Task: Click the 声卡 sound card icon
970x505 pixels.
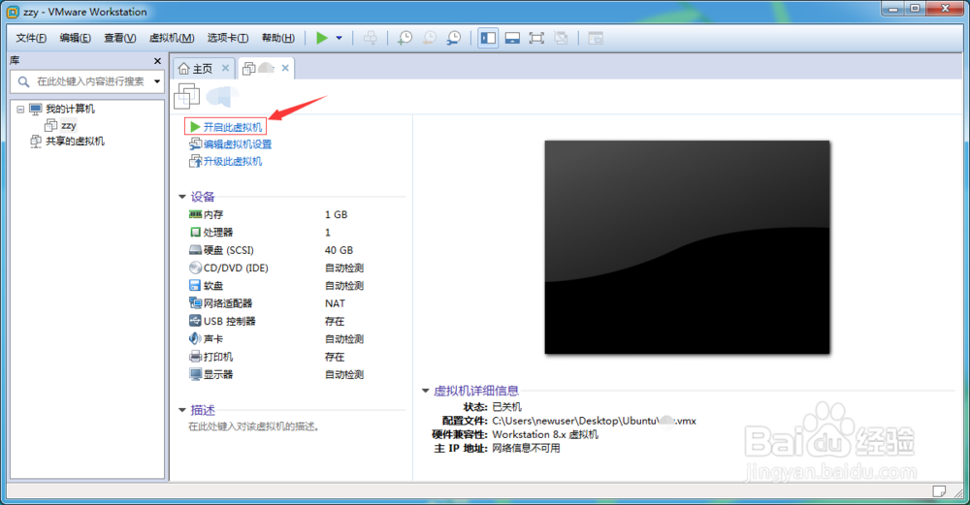Action: (x=195, y=338)
